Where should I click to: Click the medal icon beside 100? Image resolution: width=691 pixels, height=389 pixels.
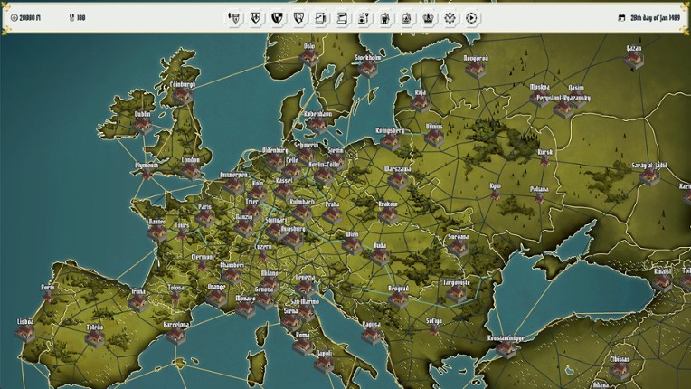pos(71,18)
